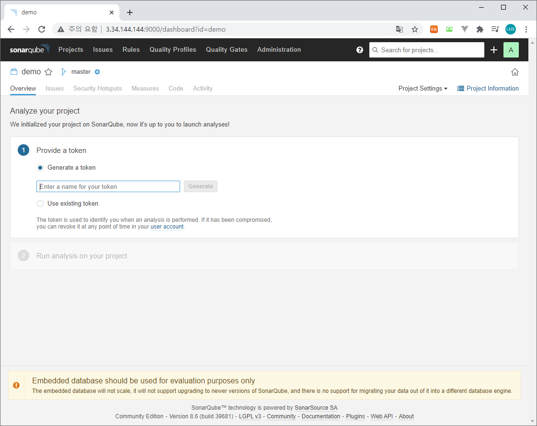Open the green A user avatar menu
The image size is (537, 426).
click(511, 50)
